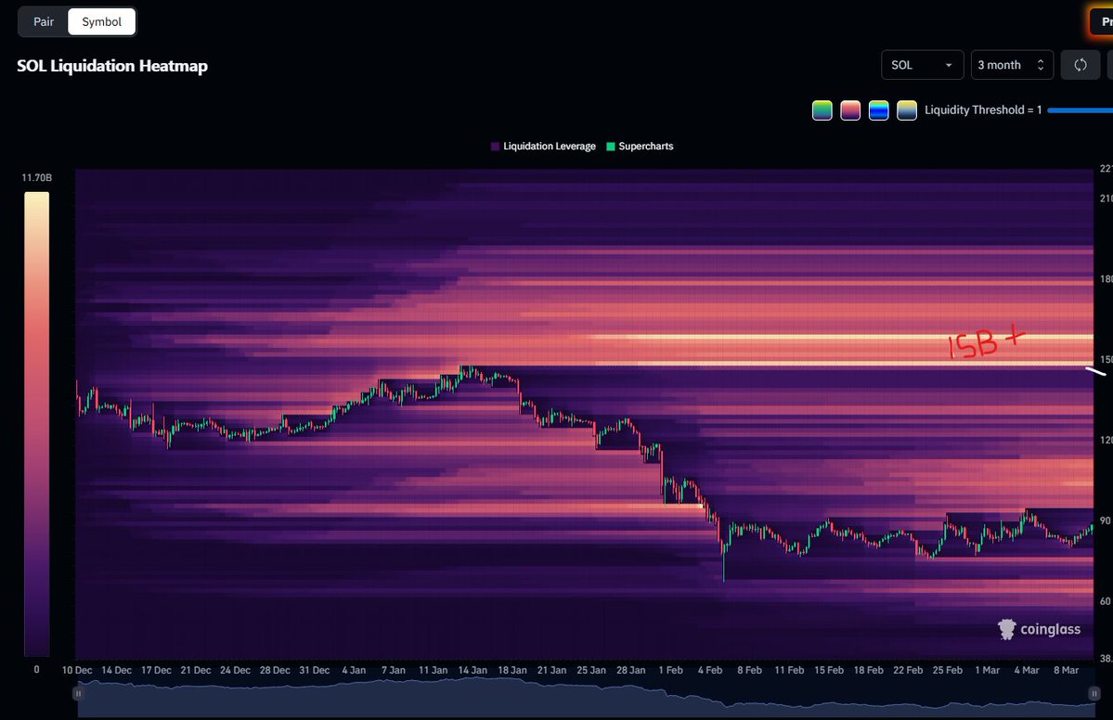Click the color scale legend bar
The height and width of the screenshot is (720, 1113).
(37, 423)
